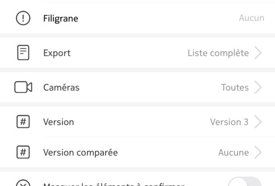
Task: Select the Export menu entry label
Action: (57, 53)
